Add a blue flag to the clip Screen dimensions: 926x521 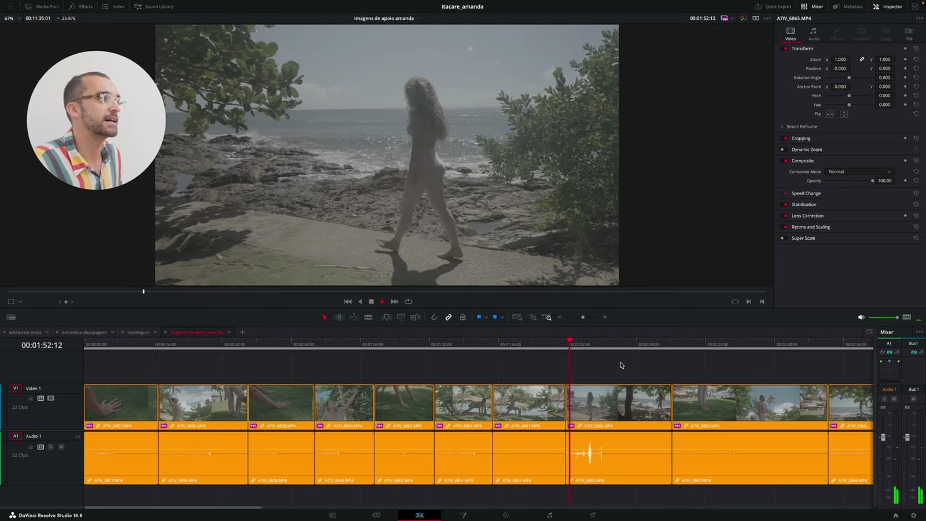click(479, 317)
